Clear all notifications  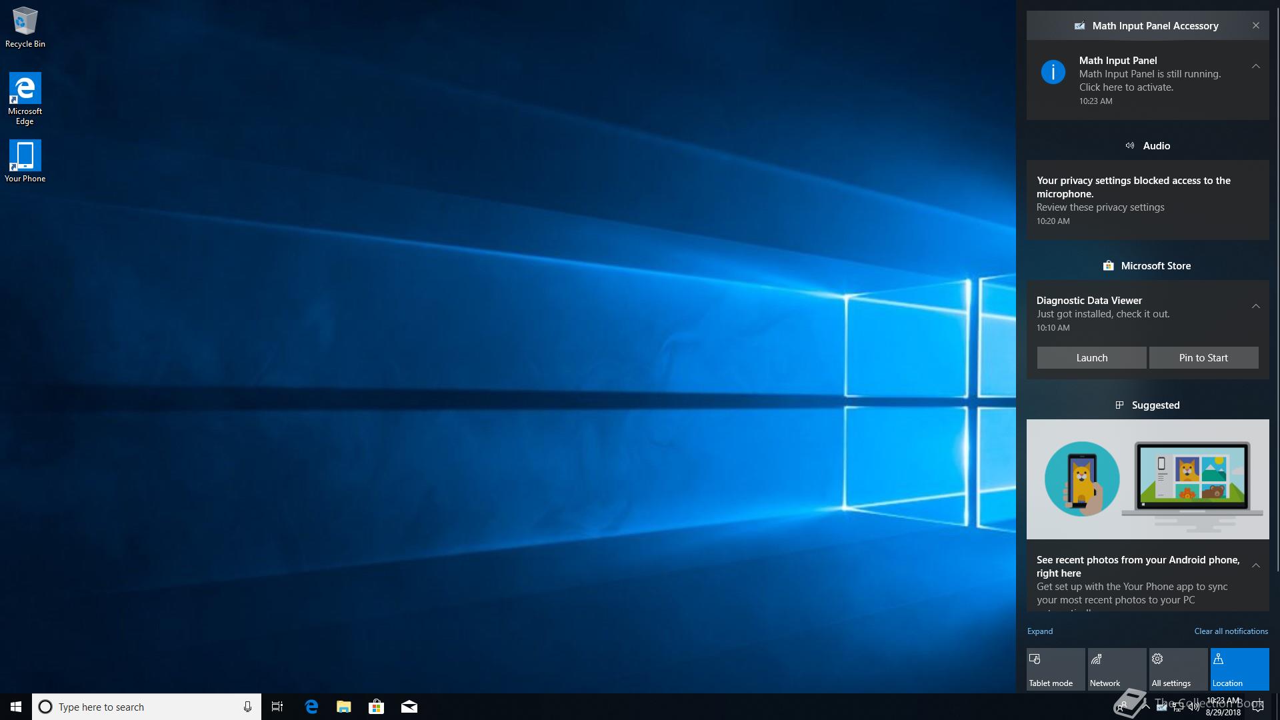click(x=1231, y=631)
